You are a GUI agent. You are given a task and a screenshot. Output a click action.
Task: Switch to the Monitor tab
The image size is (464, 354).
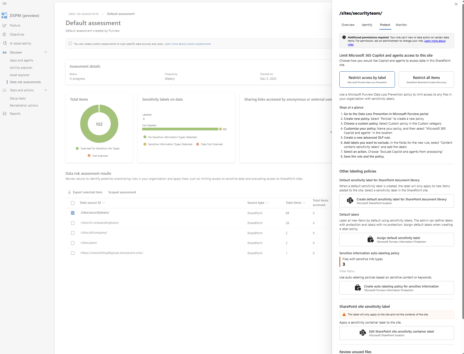point(401,25)
